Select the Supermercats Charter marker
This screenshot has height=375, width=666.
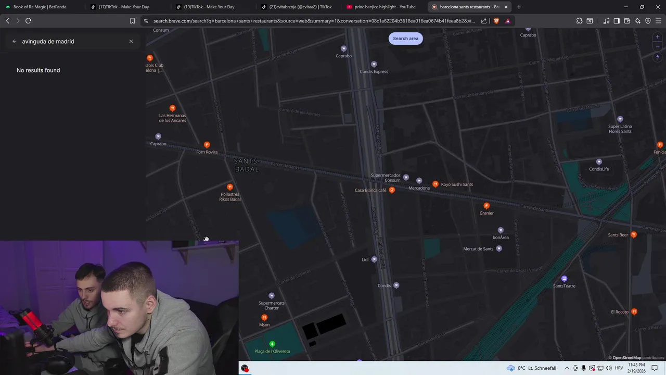[x=271, y=296]
